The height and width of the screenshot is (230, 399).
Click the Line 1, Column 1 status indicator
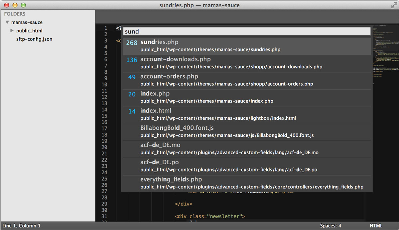coord(21,225)
